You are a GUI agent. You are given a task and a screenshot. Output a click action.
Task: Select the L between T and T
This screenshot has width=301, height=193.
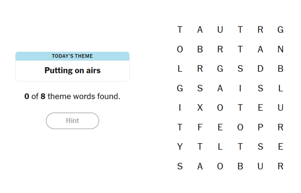click(x=220, y=147)
